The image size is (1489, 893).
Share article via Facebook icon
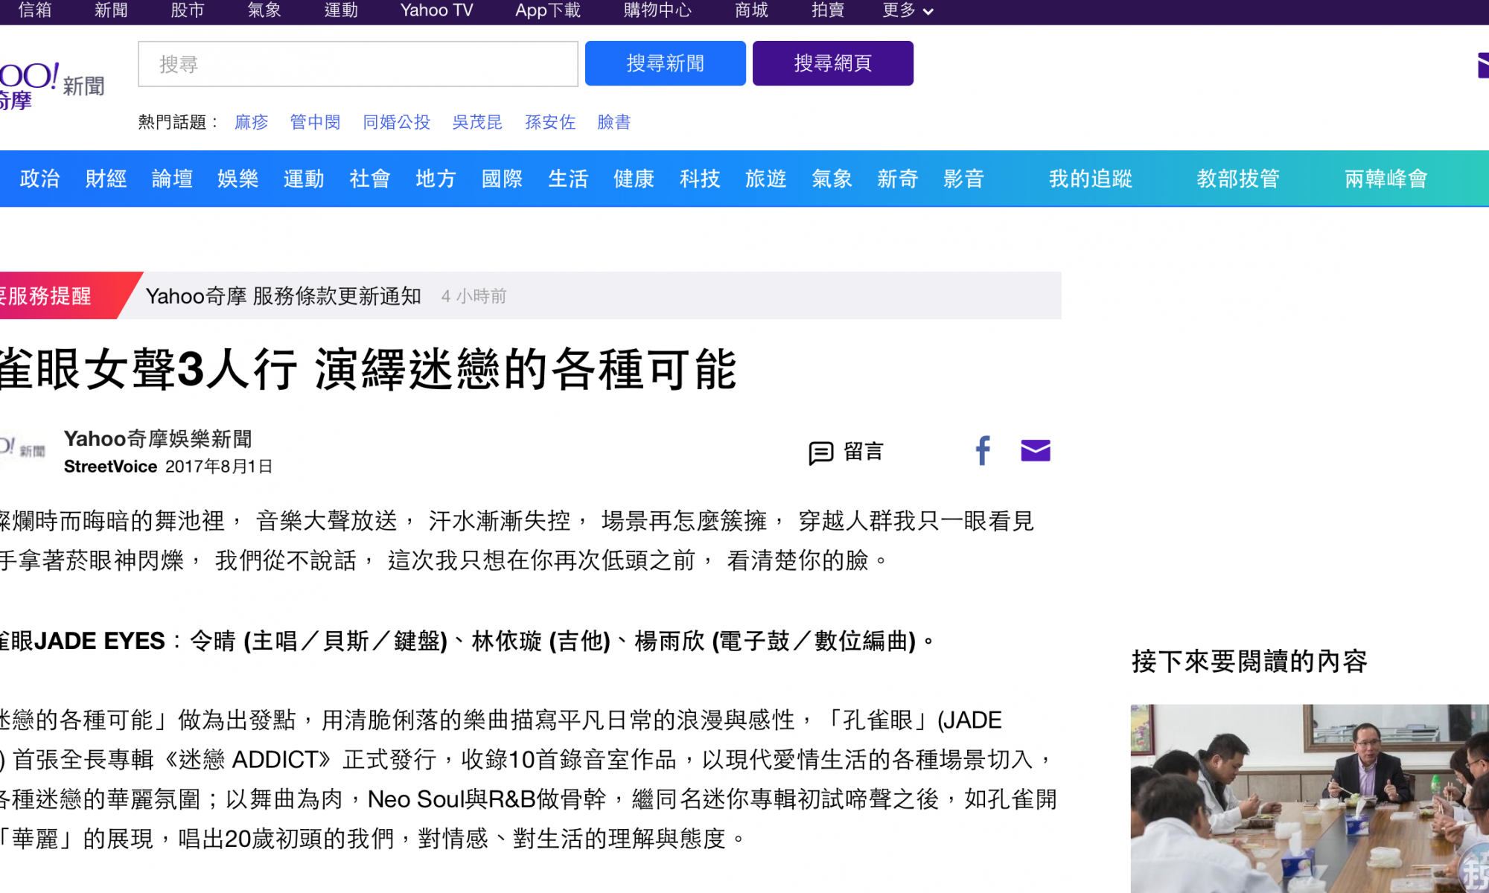pyautogui.click(x=983, y=451)
